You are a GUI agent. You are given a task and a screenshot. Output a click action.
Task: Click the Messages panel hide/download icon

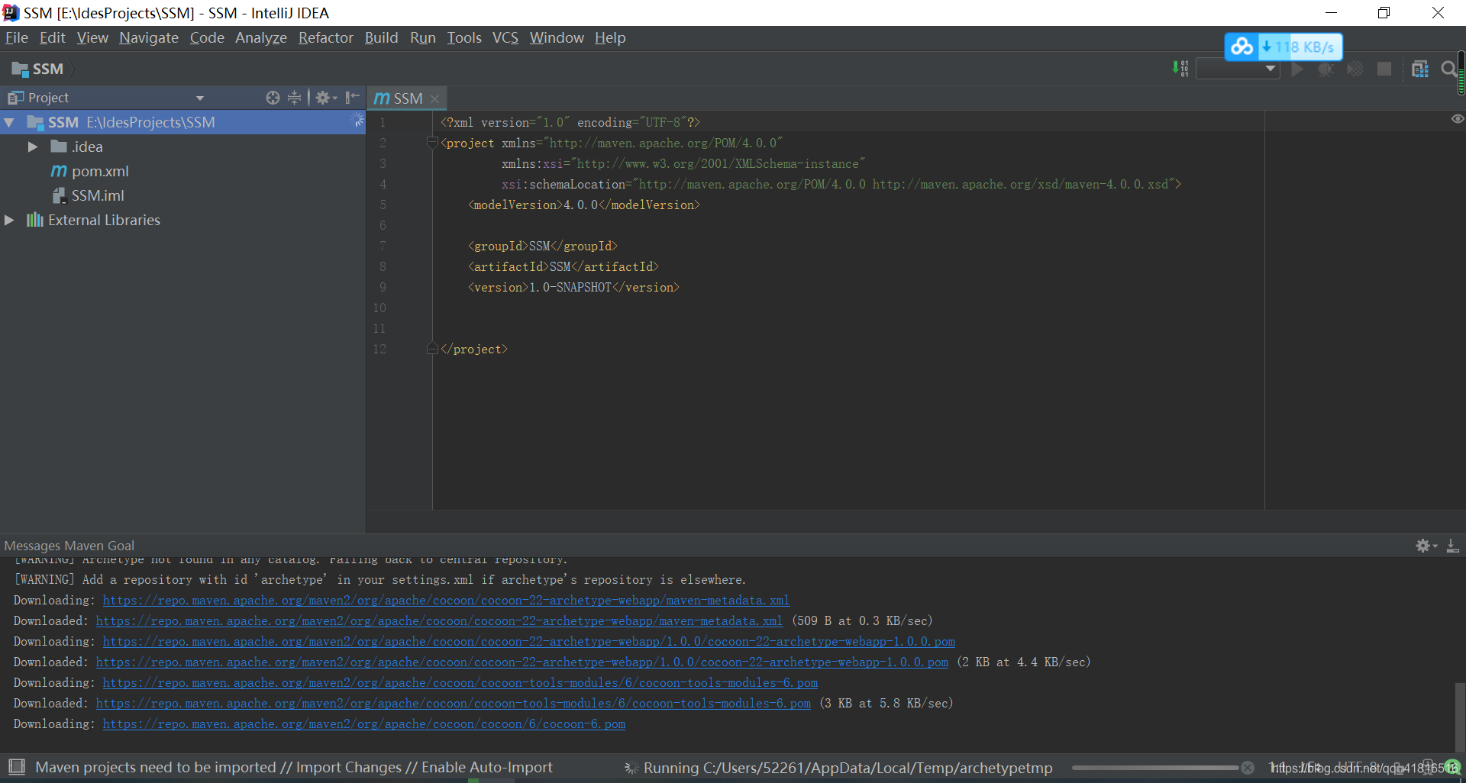(x=1453, y=546)
